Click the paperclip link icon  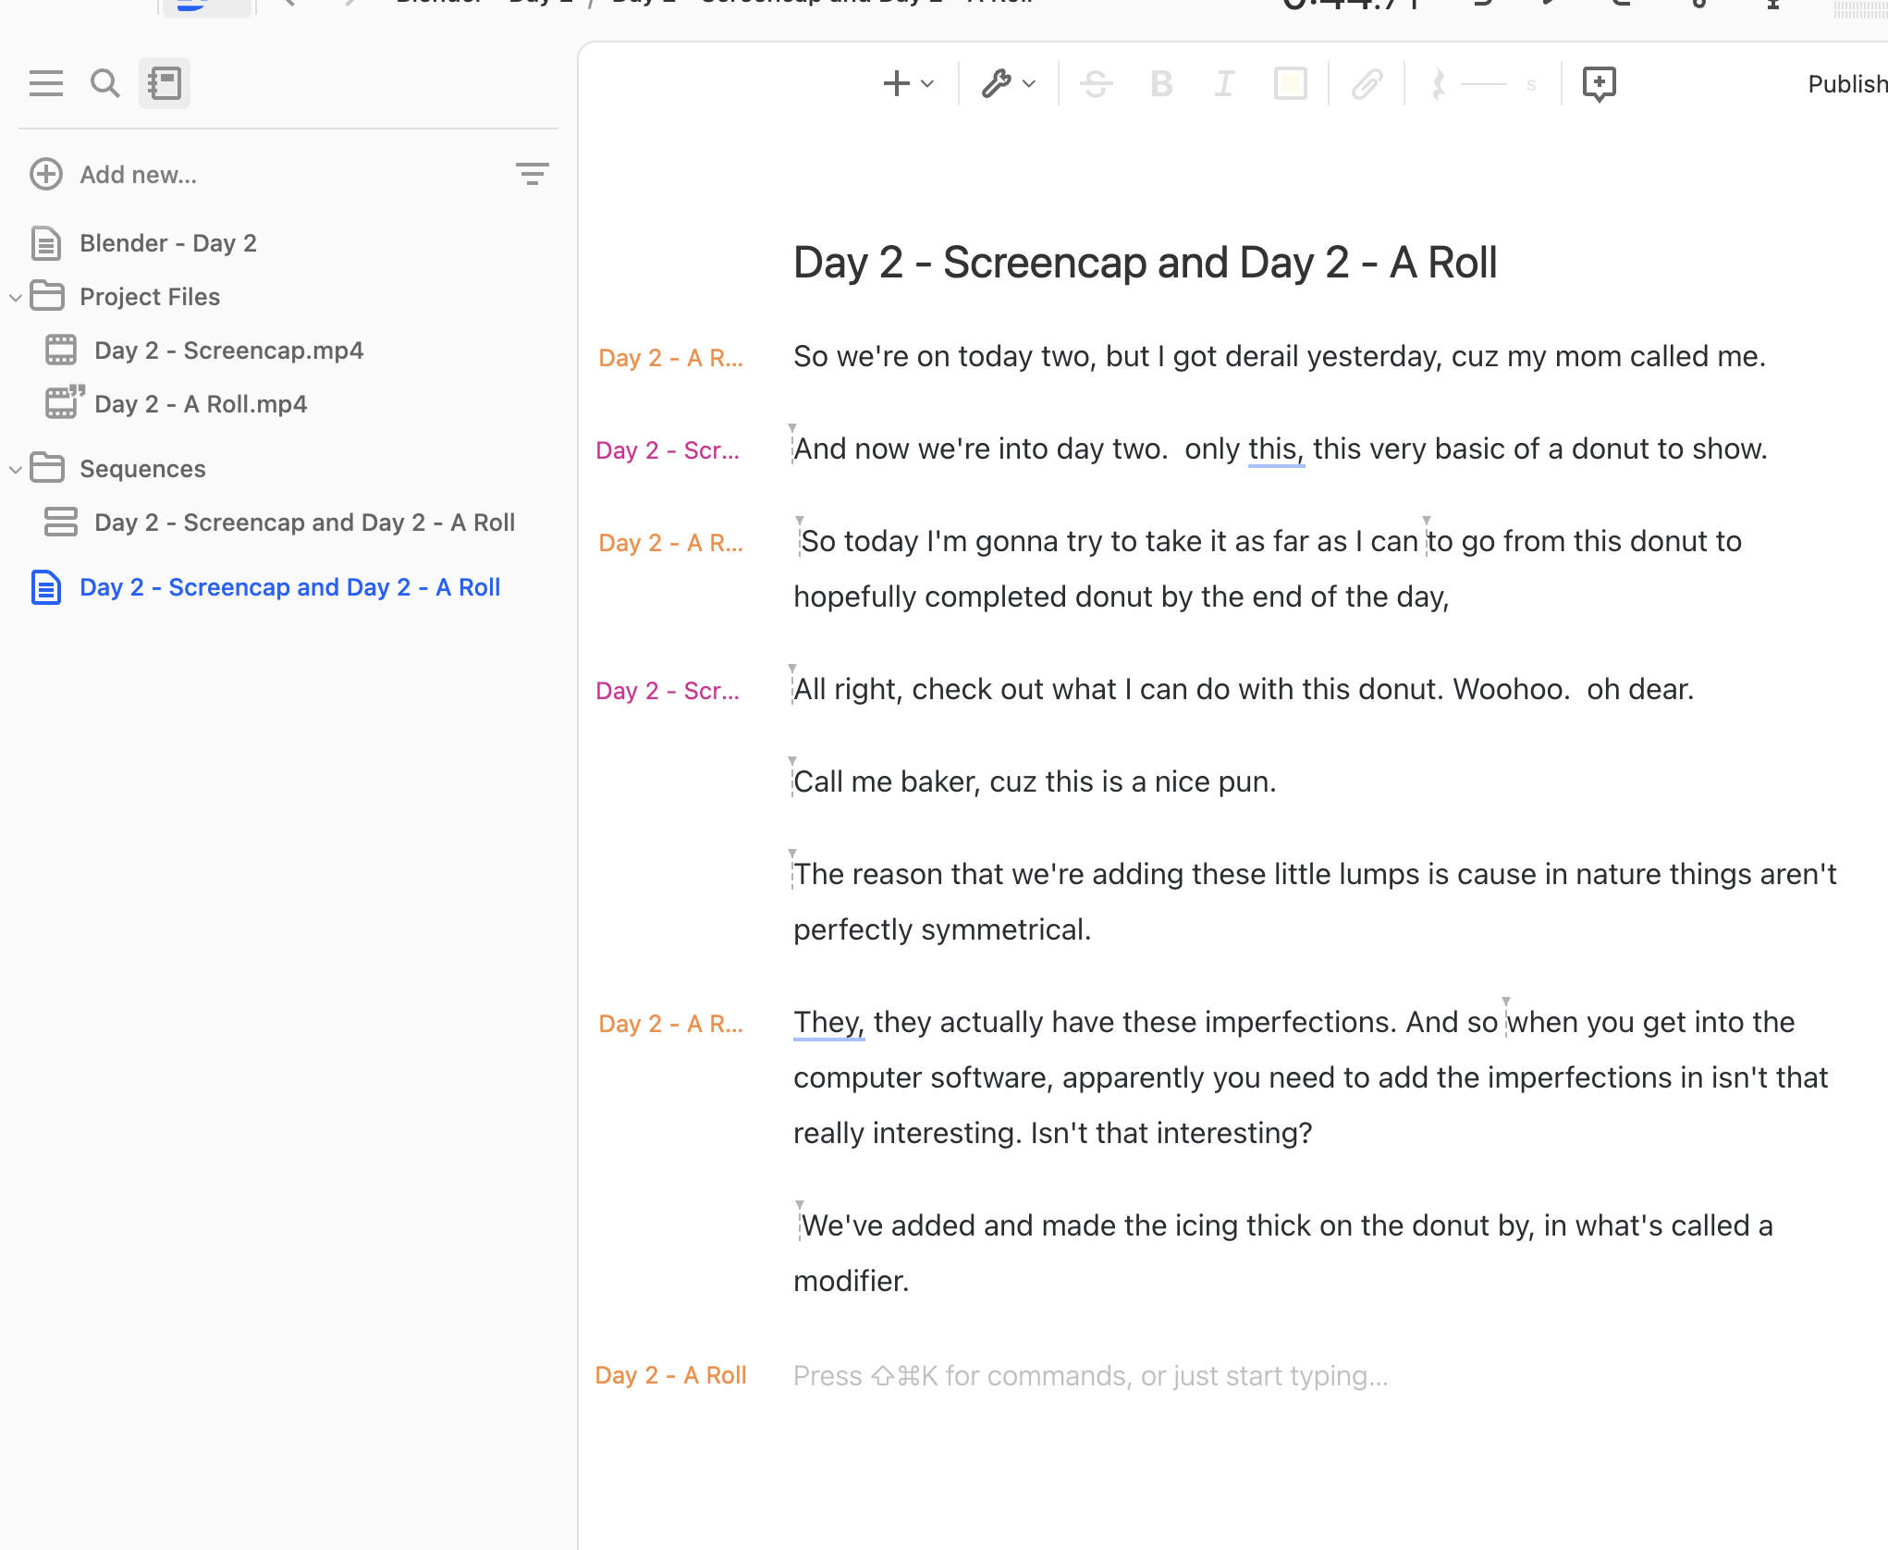[1367, 84]
